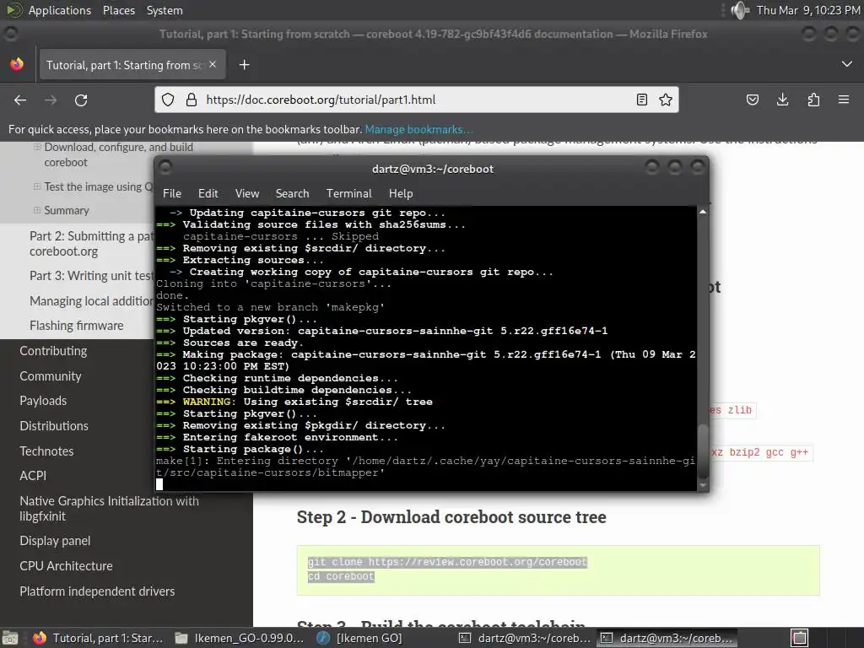
Task: Switch to Firefox Tutorial taskbar entry
Action: (x=98, y=638)
